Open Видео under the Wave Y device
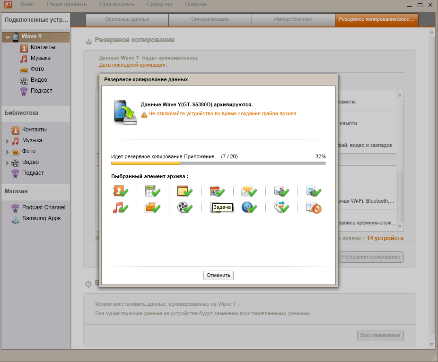The image size is (438, 362). (39, 80)
